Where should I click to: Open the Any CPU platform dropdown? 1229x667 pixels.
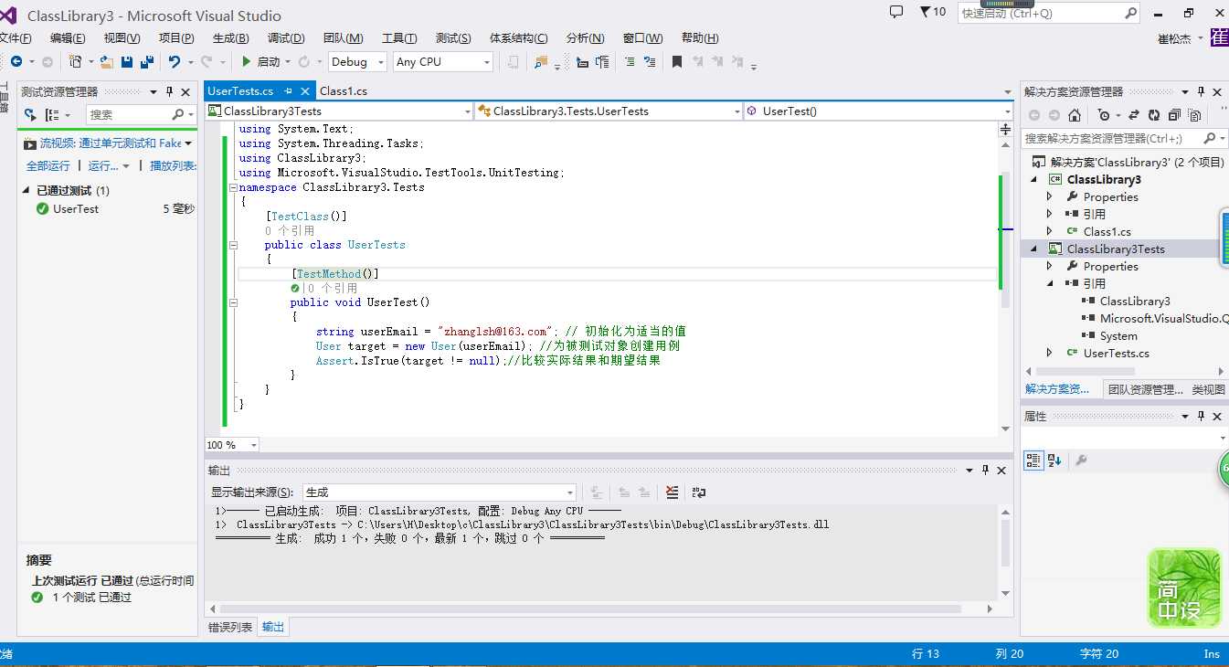(443, 61)
